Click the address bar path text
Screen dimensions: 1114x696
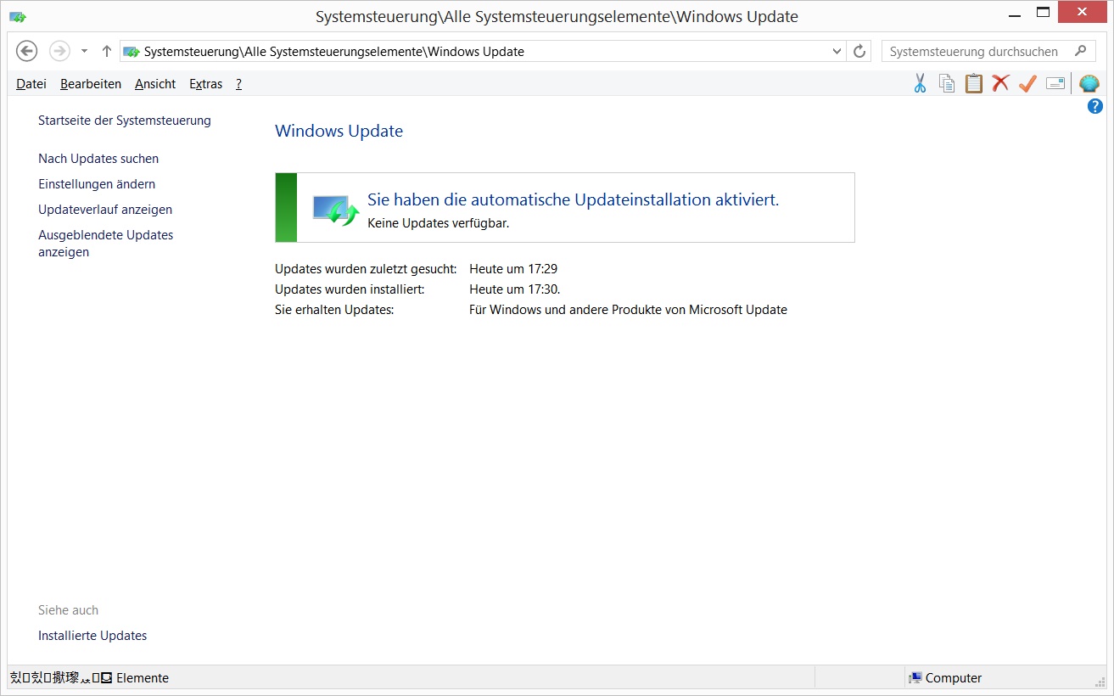coord(334,52)
